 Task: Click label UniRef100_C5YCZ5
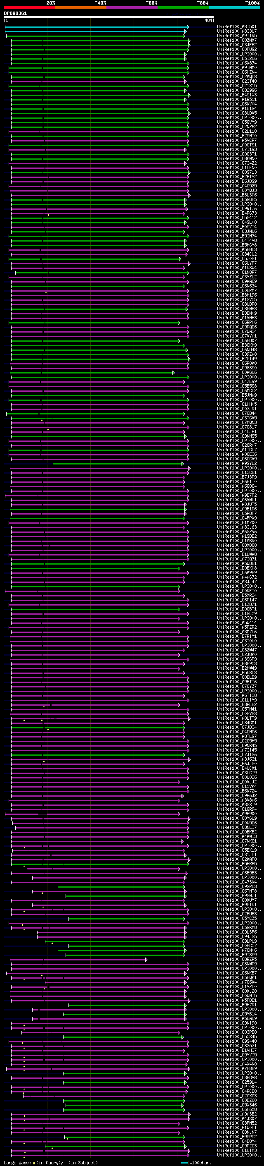point(237,919)
